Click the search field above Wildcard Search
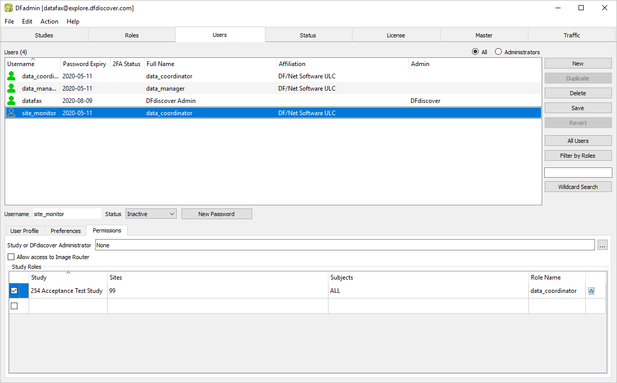This screenshot has height=383, width=617. (x=578, y=173)
